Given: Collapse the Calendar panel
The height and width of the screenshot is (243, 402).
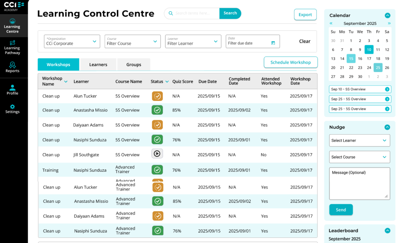Looking at the screenshot, I should 388,15.
